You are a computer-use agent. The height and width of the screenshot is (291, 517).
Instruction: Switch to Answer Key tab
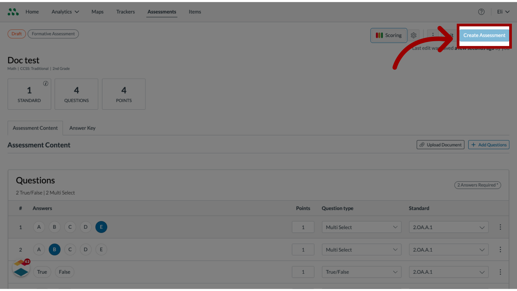pos(82,128)
